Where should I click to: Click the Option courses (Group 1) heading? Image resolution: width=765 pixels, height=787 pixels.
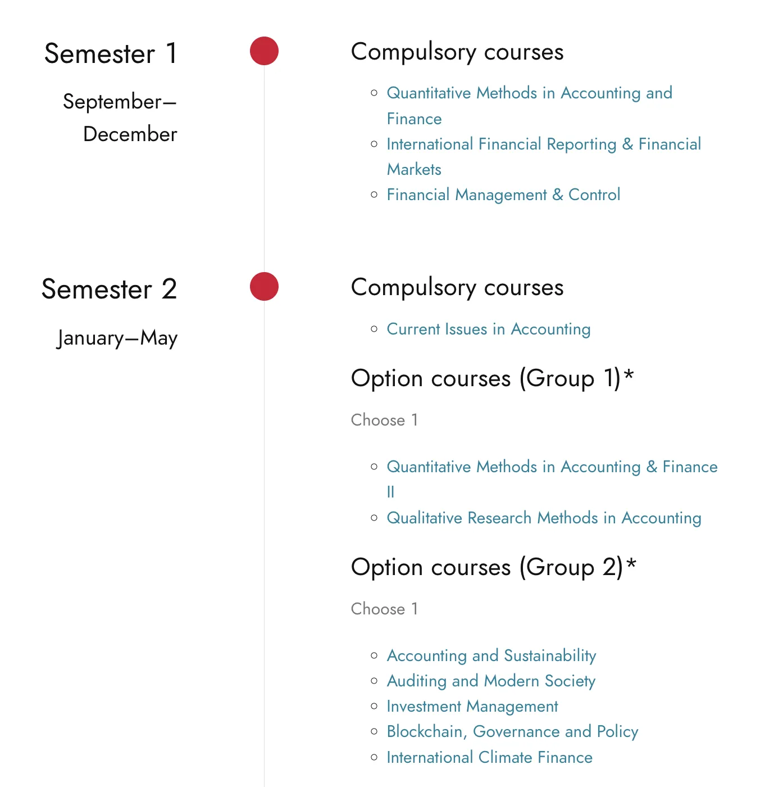click(492, 378)
